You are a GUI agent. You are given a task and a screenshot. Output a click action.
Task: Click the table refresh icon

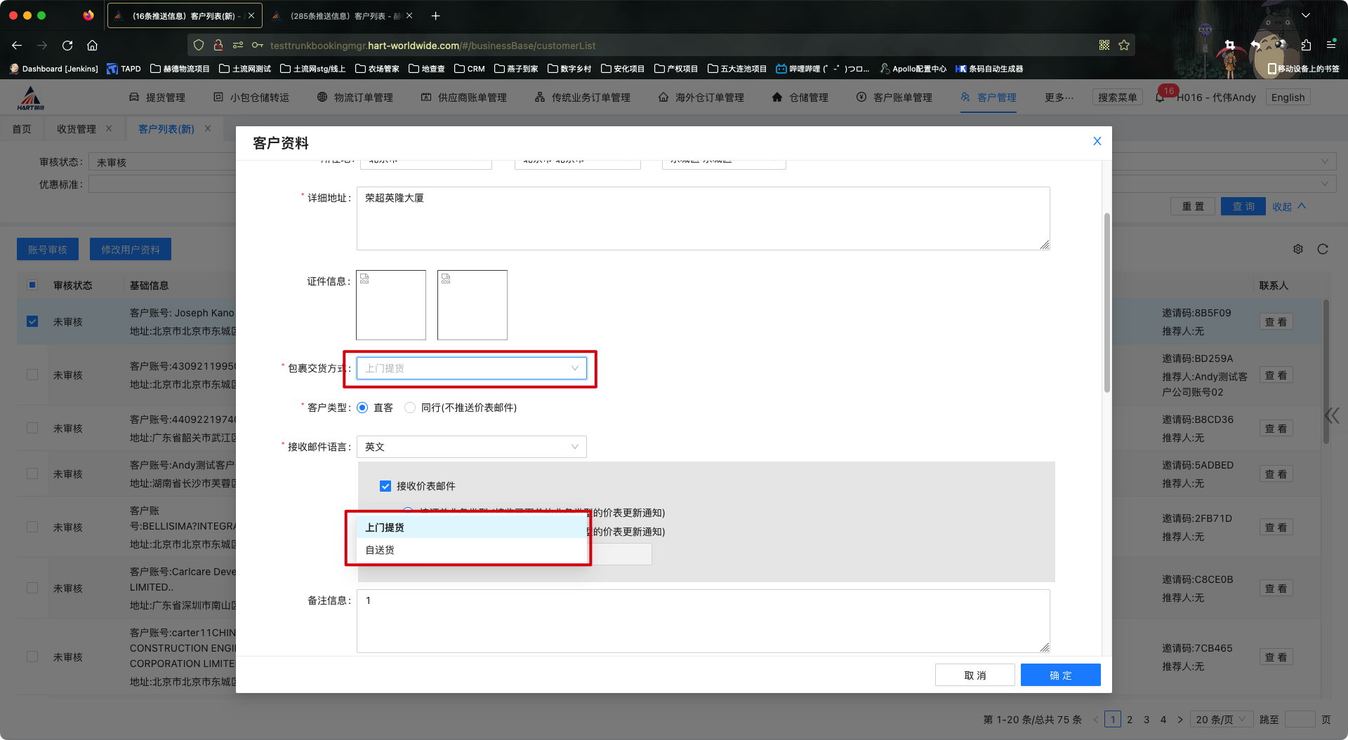(1323, 249)
